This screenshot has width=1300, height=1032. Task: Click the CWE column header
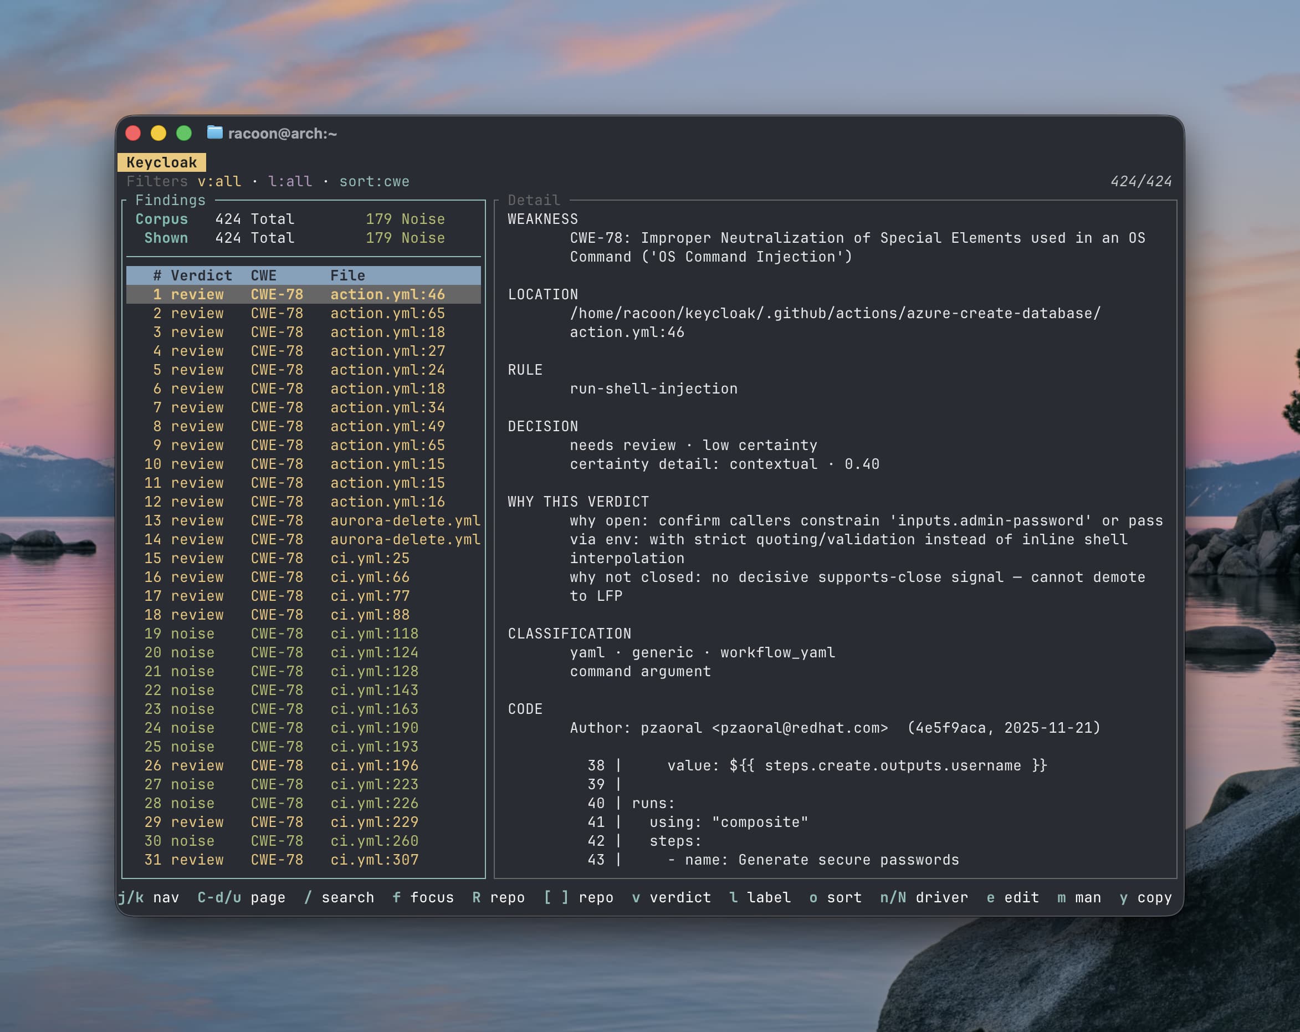click(264, 275)
